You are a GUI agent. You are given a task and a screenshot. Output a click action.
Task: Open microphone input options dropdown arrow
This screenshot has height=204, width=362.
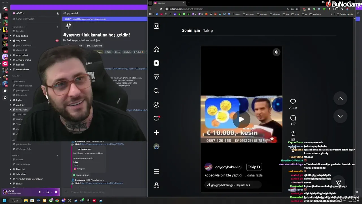point(43,192)
